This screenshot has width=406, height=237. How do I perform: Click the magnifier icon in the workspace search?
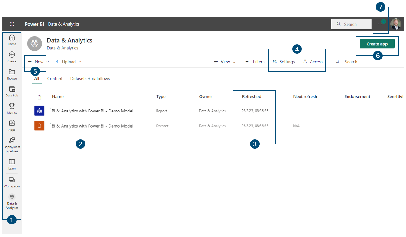[x=338, y=62]
